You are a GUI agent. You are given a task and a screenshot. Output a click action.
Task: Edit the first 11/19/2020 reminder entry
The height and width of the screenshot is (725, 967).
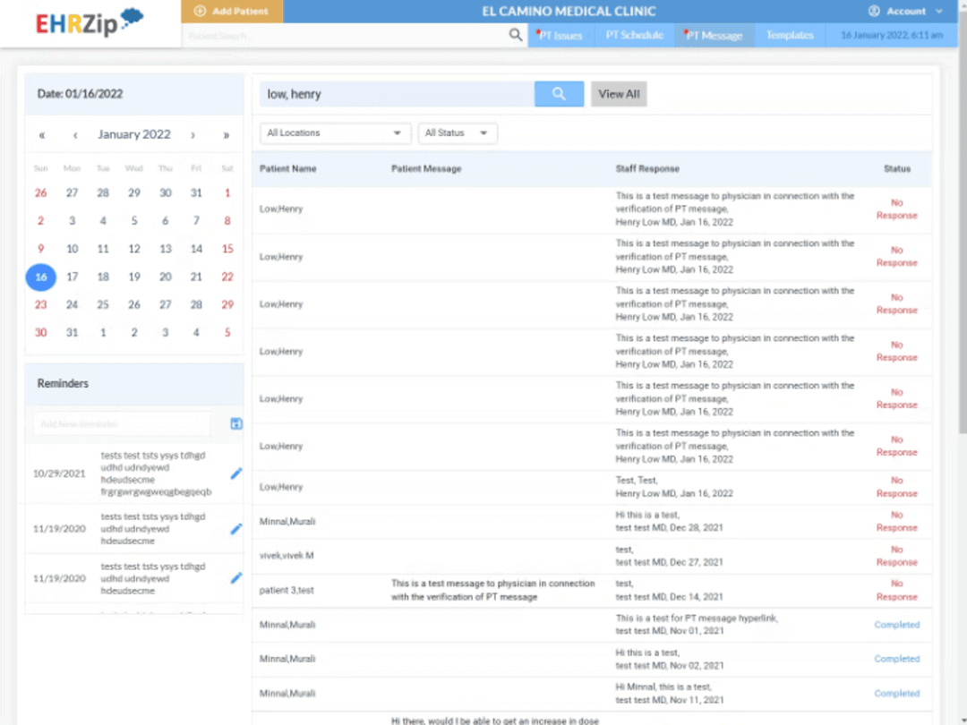coord(236,529)
